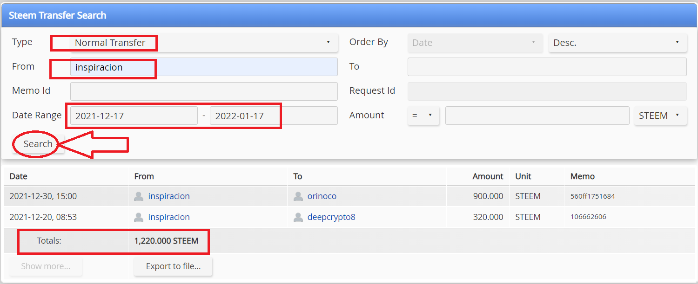
Task: Click the 320.000 amount cell
Action: click(x=488, y=217)
